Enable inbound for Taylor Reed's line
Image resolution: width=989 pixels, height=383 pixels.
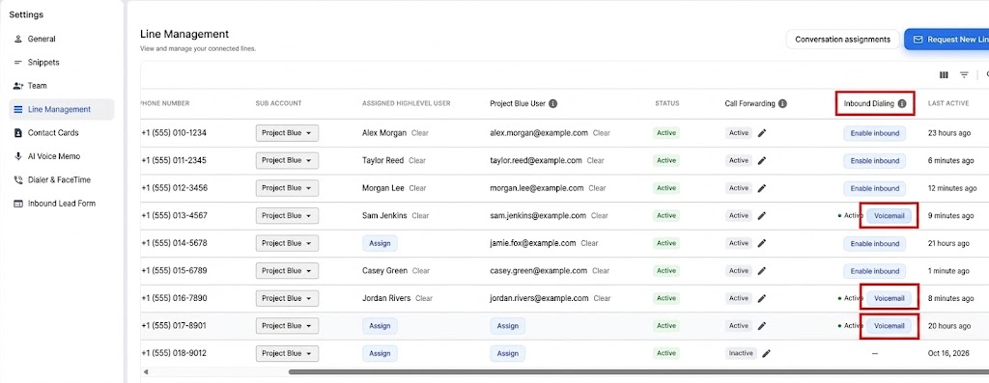pyautogui.click(x=874, y=161)
